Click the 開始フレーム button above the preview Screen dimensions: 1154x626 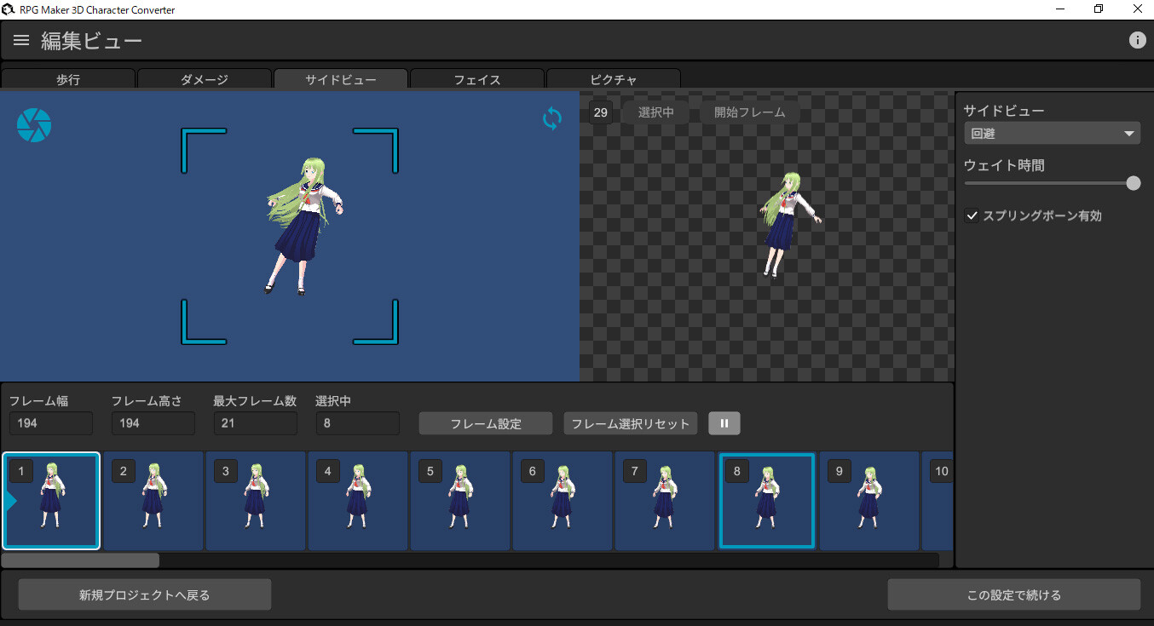coord(750,112)
